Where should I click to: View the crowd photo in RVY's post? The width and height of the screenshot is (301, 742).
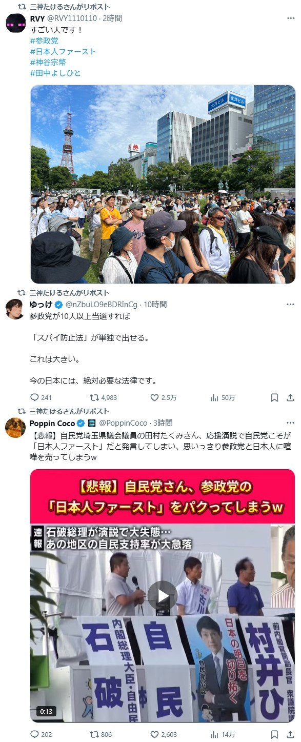coord(163,184)
